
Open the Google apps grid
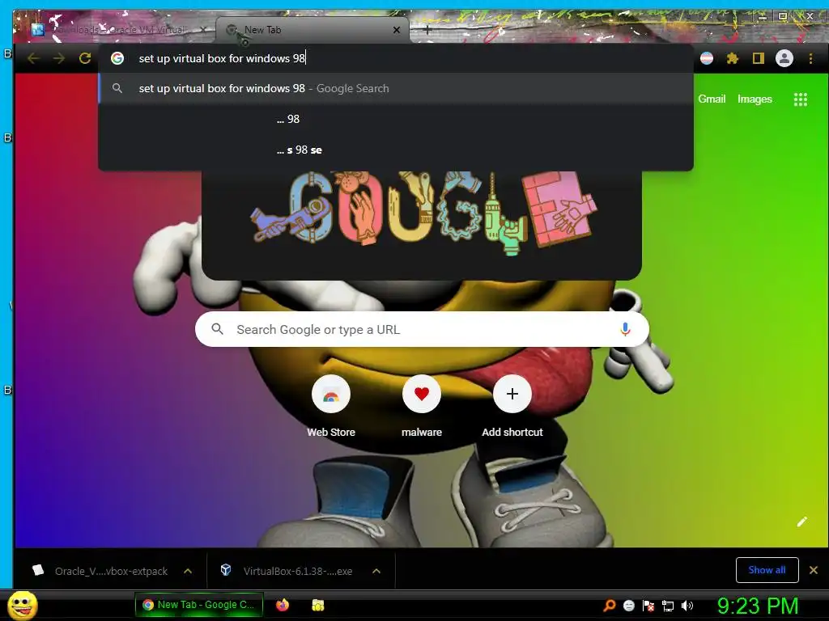point(801,99)
